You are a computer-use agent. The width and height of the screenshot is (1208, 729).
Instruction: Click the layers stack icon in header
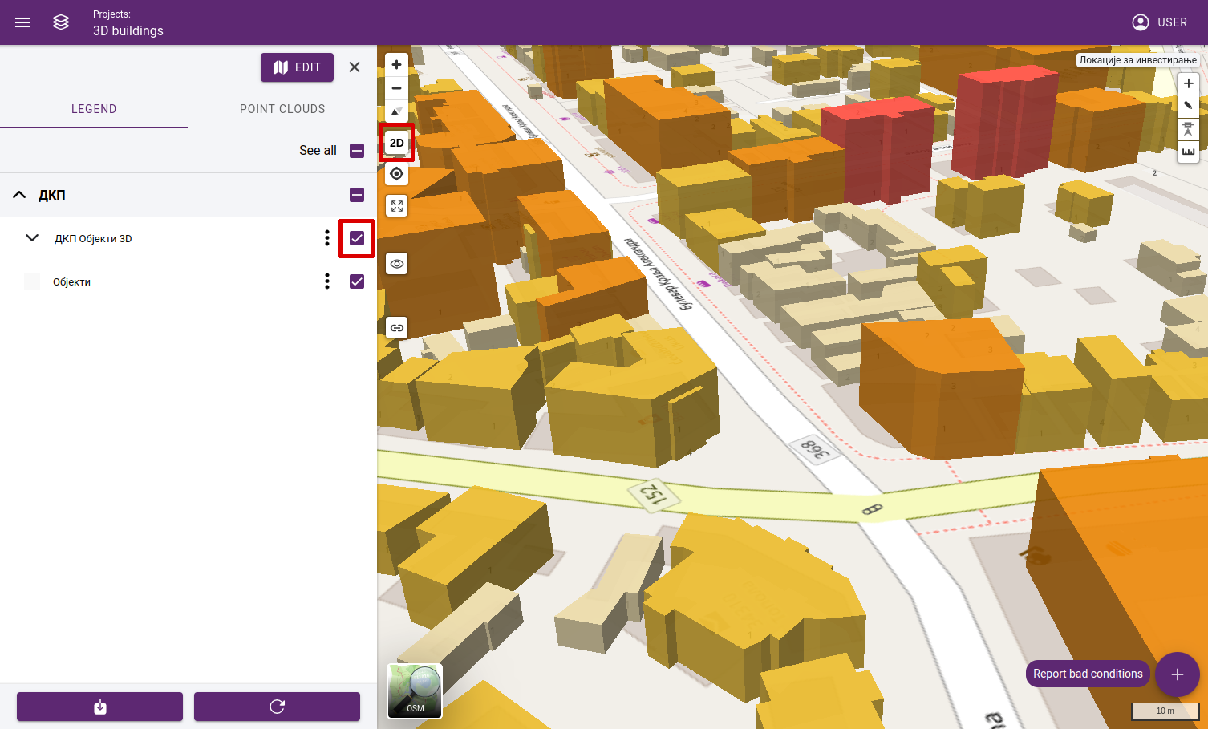61,22
